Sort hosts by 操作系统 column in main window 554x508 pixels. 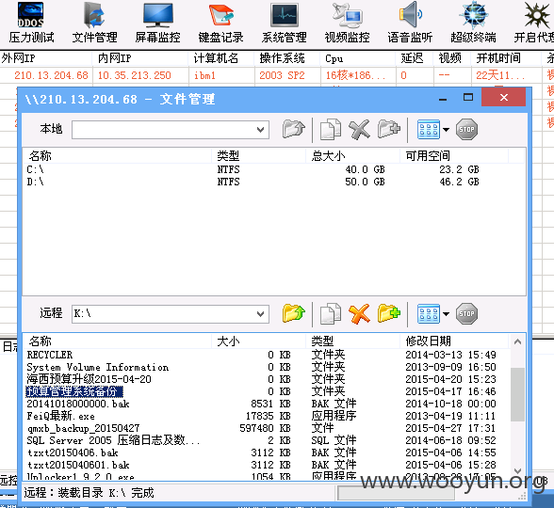[x=286, y=58]
